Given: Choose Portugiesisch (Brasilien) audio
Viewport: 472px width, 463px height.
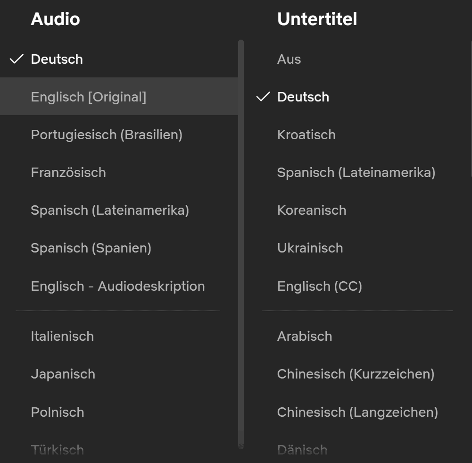Looking at the screenshot, I should tap(107, 135).
